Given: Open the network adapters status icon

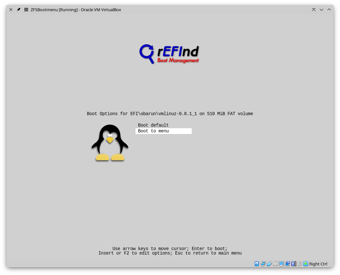Looking at the screenshot, I should pos(263,264).
